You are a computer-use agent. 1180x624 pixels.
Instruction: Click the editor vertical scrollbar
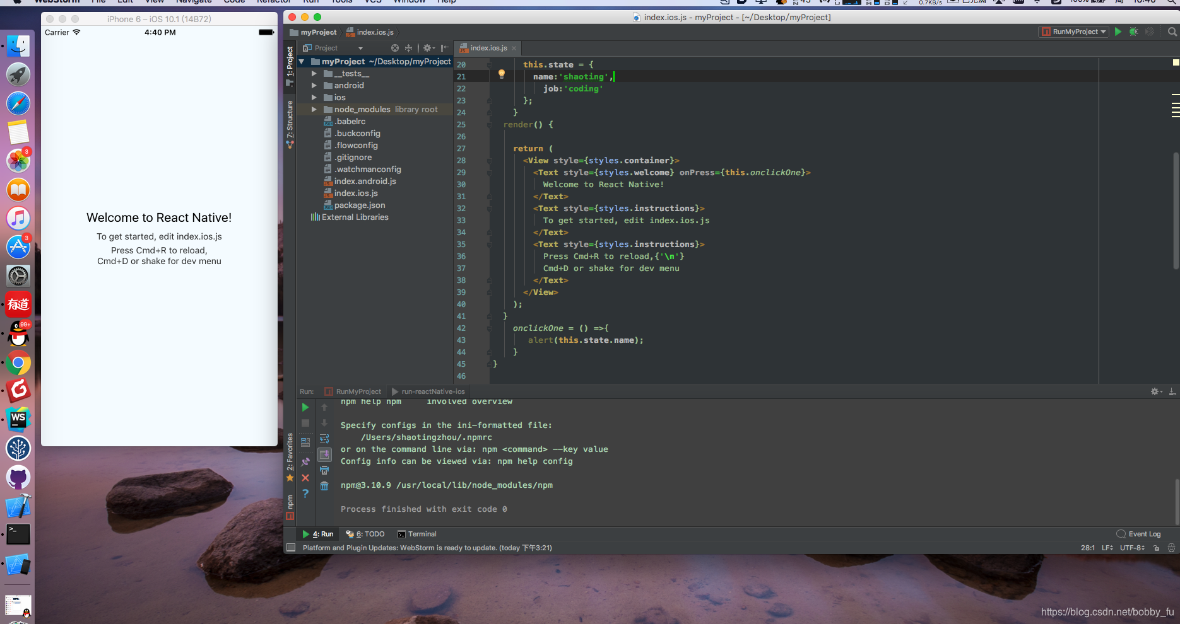point(1176,211)
